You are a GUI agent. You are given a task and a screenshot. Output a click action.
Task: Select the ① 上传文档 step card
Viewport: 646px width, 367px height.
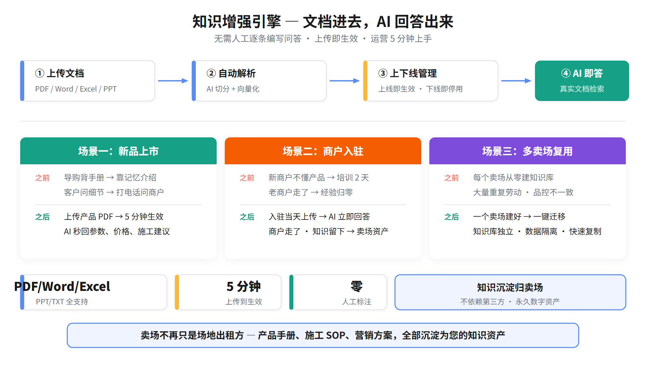(x=87, y=81)
